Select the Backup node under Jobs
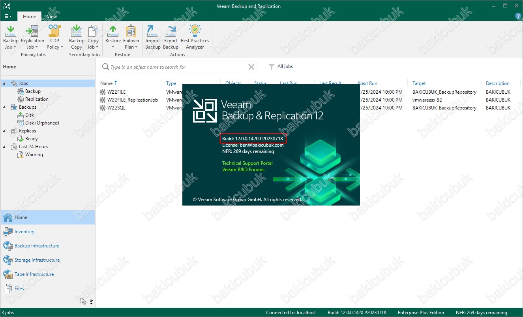Image resolution: width=523 pixels, height=317 pixels. 33,91
